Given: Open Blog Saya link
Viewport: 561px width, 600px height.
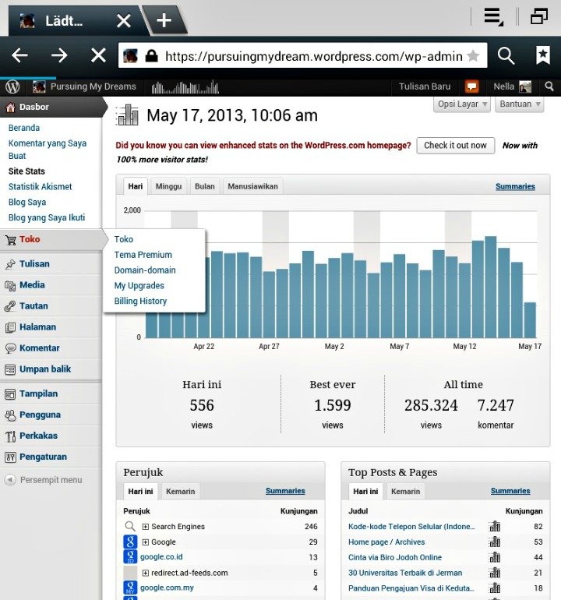Looking at the screenshot, I should (x=27, y=202).
